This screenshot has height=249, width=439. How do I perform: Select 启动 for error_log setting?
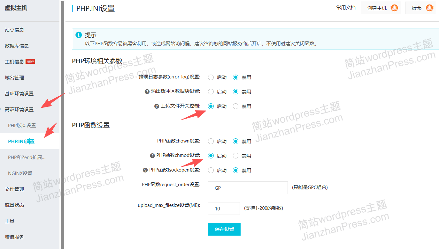point(211,77)
